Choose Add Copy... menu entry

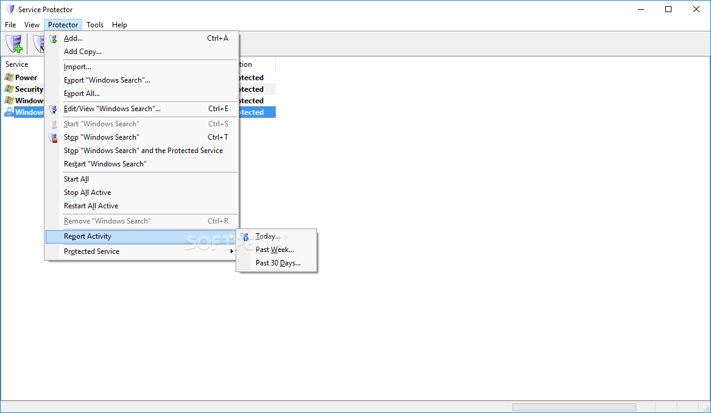point(142,52)
